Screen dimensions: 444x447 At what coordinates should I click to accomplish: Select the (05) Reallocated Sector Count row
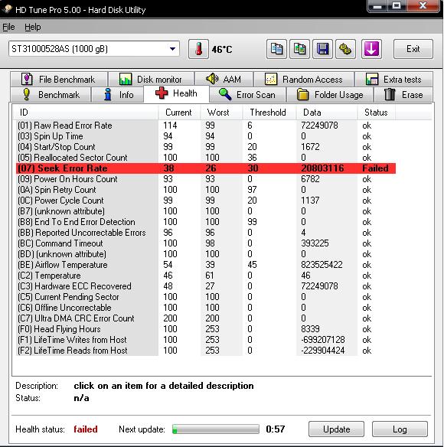[206, 158]
